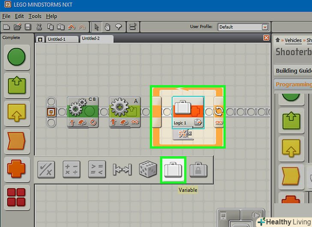Open the Tools menu

(x=35, y=16)
